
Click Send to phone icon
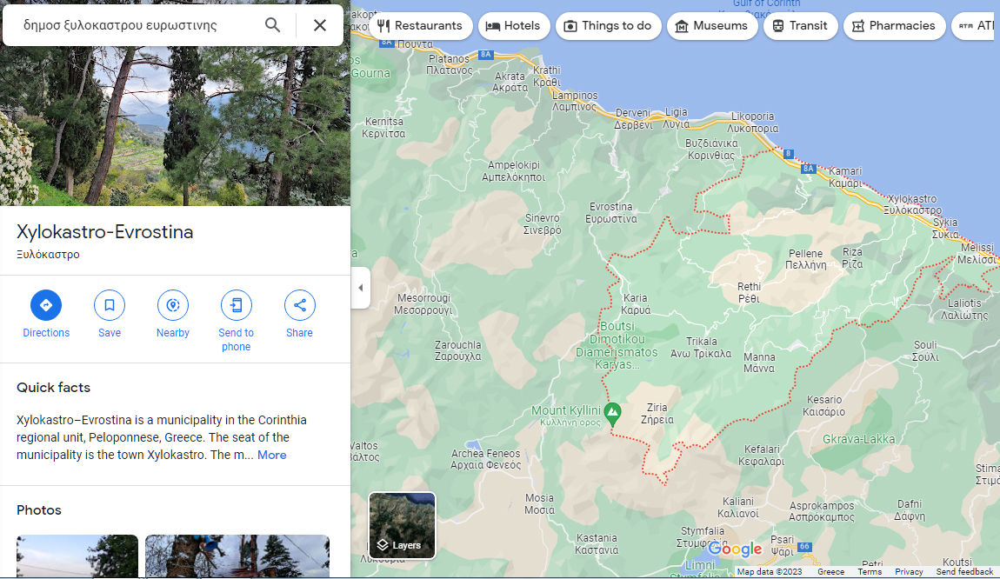[x=236, y=305]
